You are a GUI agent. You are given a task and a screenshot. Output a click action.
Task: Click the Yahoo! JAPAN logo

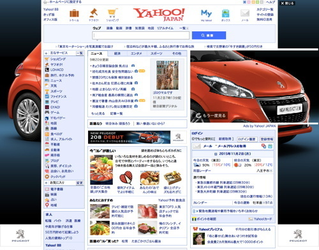tap(159, 14)
